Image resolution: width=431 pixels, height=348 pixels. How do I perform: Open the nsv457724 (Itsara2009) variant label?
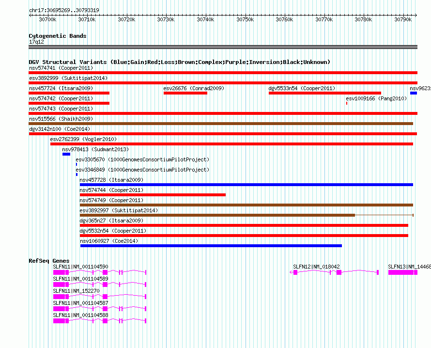[x=61, y=88]
